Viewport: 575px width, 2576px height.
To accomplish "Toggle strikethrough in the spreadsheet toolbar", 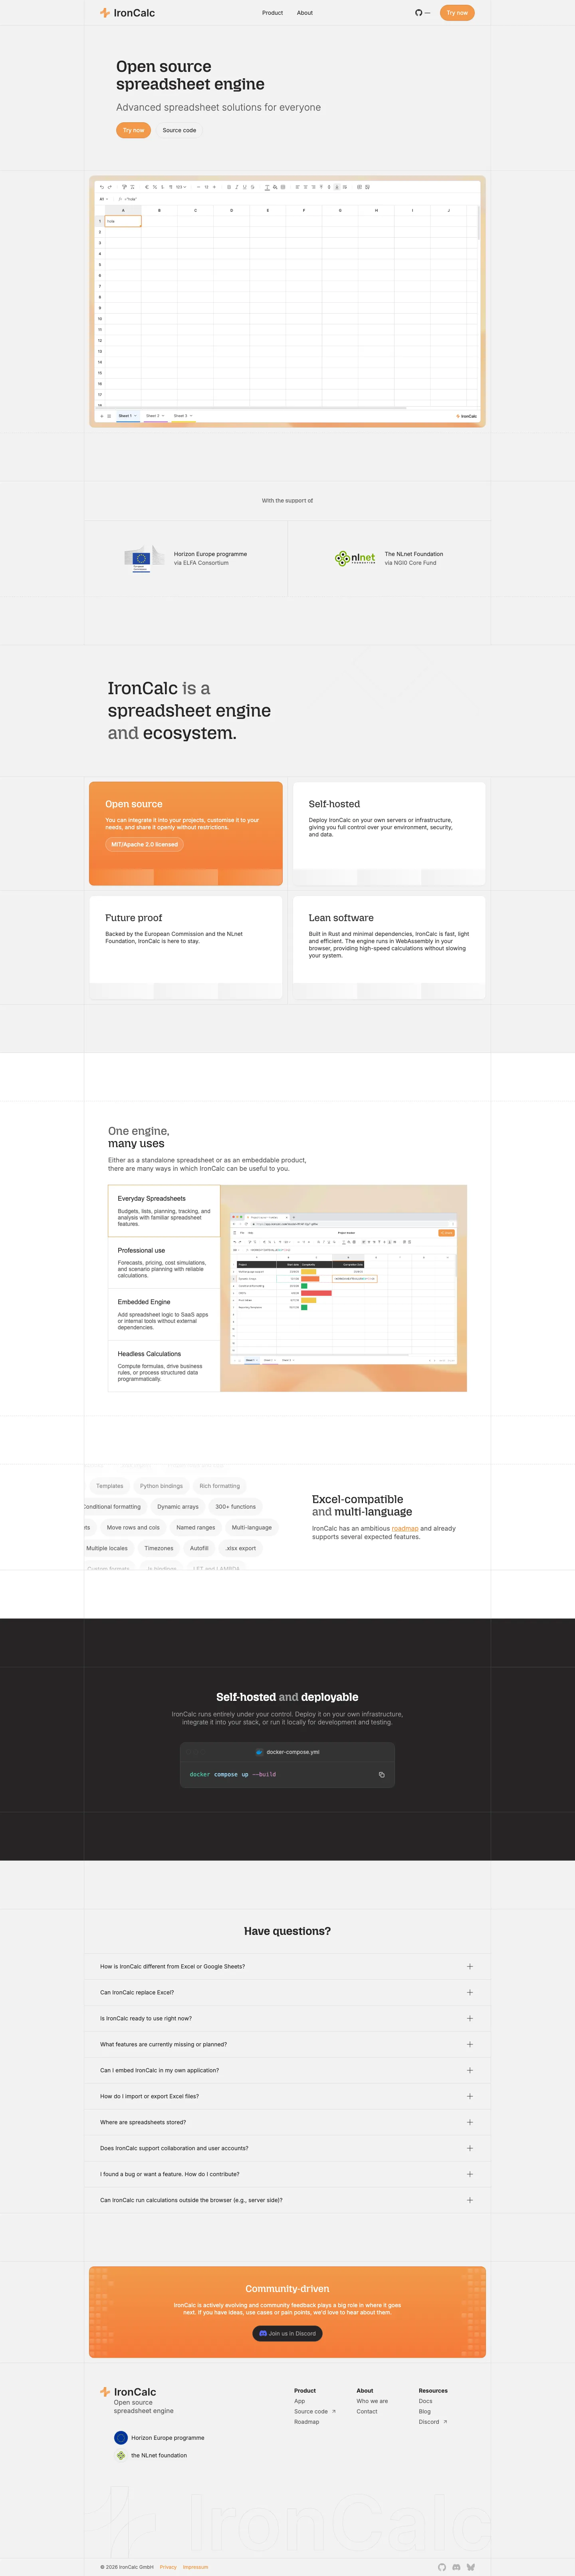I will [x=253, y=187].
